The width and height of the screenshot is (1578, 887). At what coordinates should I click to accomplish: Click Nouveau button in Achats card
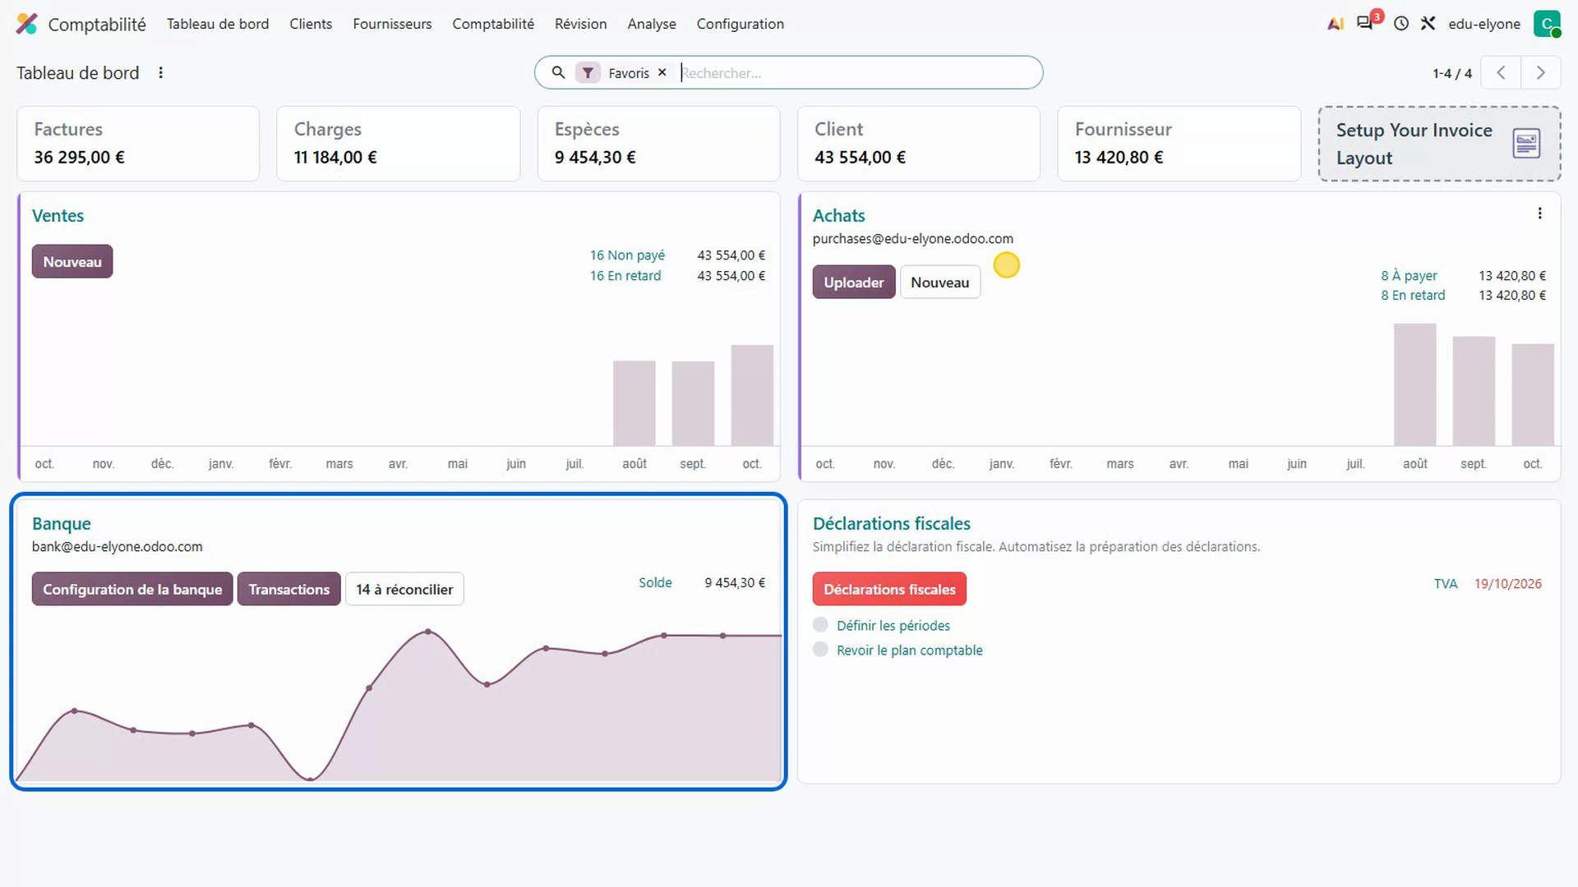940,283
